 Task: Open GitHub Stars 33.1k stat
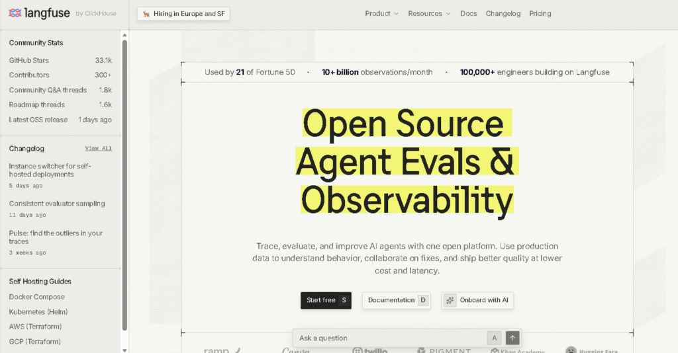60,60
